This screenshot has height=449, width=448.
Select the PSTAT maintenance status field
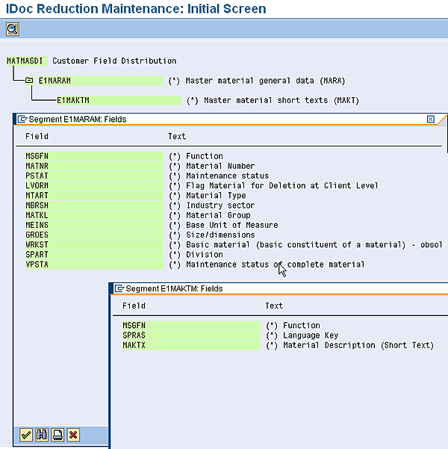[x=36, y=176]
